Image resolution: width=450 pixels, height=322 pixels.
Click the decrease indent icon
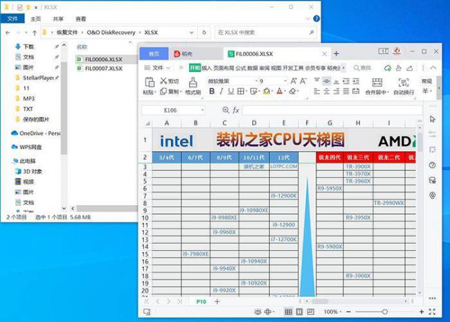tap(346, 81)
